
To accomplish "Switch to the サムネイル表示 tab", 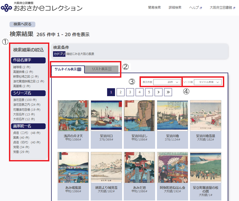I will pyautogui.click(x=68, y=69).
